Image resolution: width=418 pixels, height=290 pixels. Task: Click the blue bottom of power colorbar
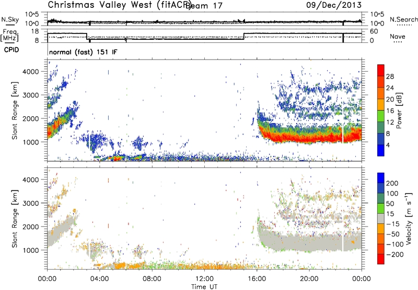point(381,150)
